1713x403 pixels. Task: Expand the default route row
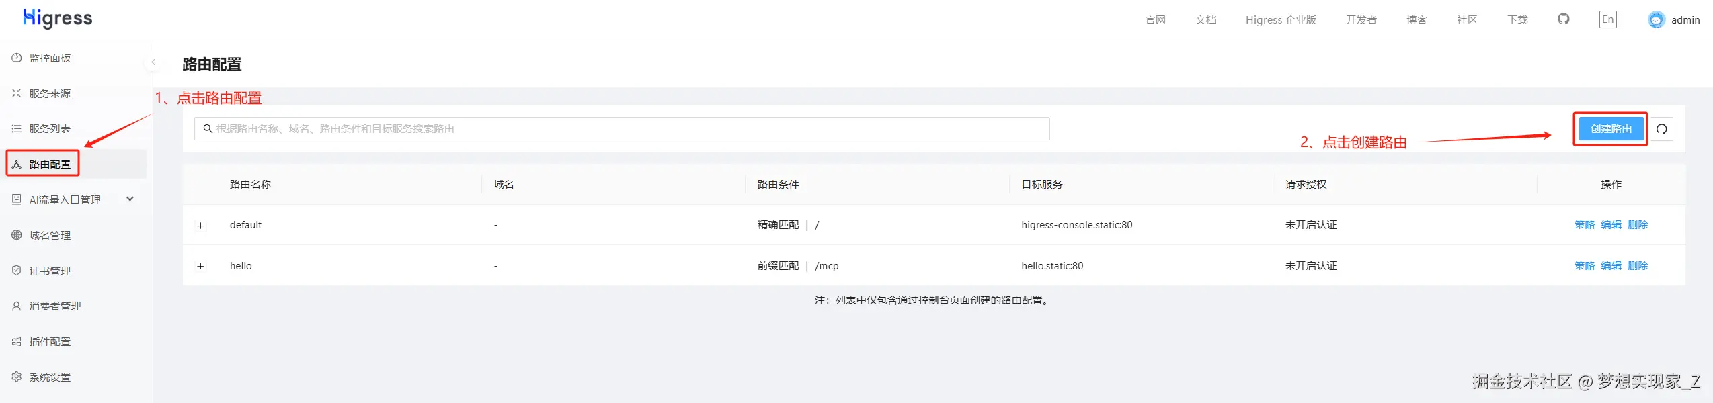click(x=200, y=226)
